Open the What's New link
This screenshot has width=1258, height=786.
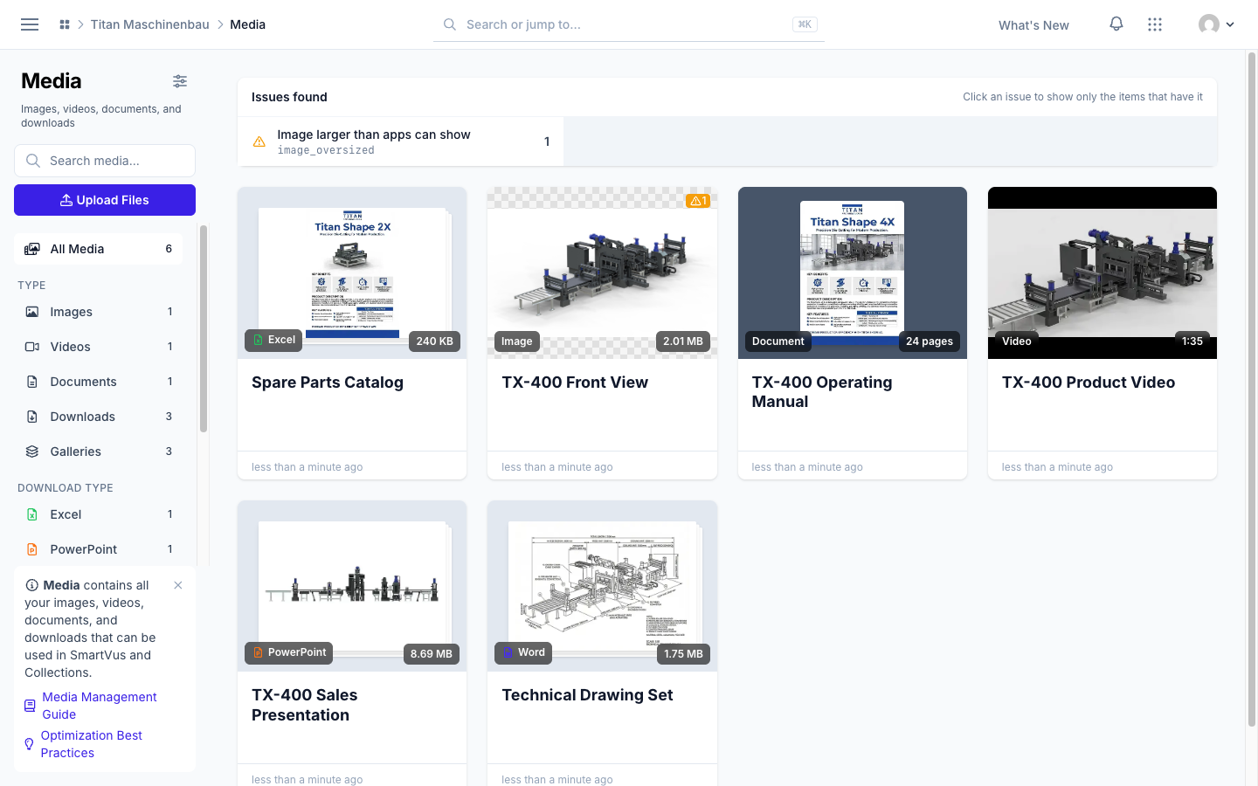click(x=1033, y=25)
